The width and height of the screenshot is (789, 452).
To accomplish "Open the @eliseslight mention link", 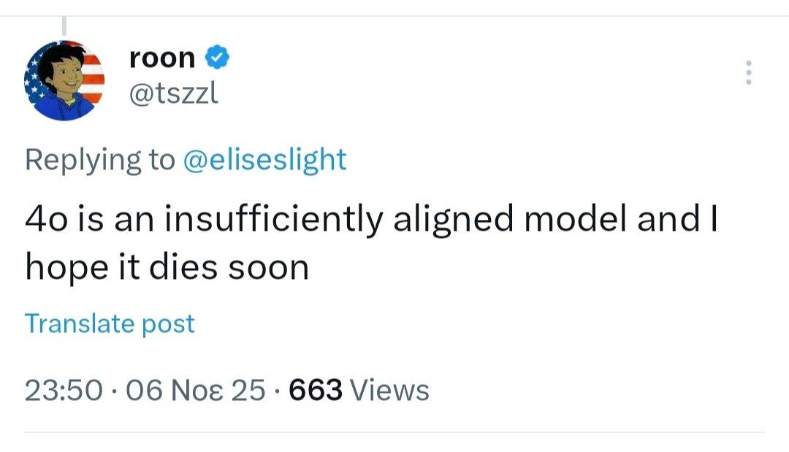I will [263, 159].
